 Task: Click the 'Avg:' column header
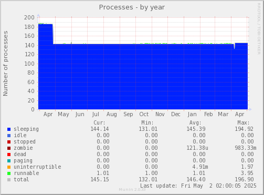[195, 122]
